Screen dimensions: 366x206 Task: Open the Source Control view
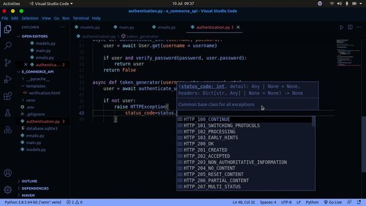tap(7, 62)
